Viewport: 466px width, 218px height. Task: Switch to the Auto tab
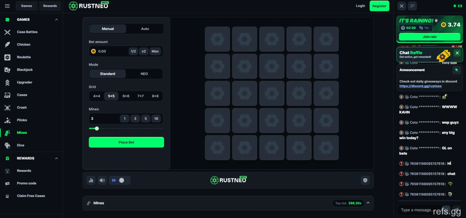pyautogui.click(x=145, y=29)
